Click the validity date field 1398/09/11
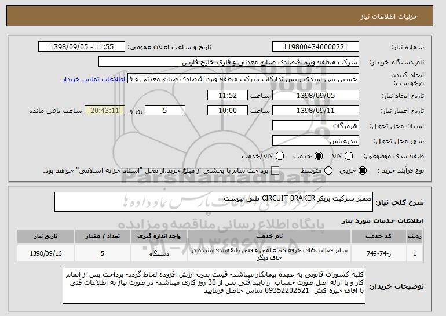446x316 pixels. pyautogui.click(x=316, y=110)
